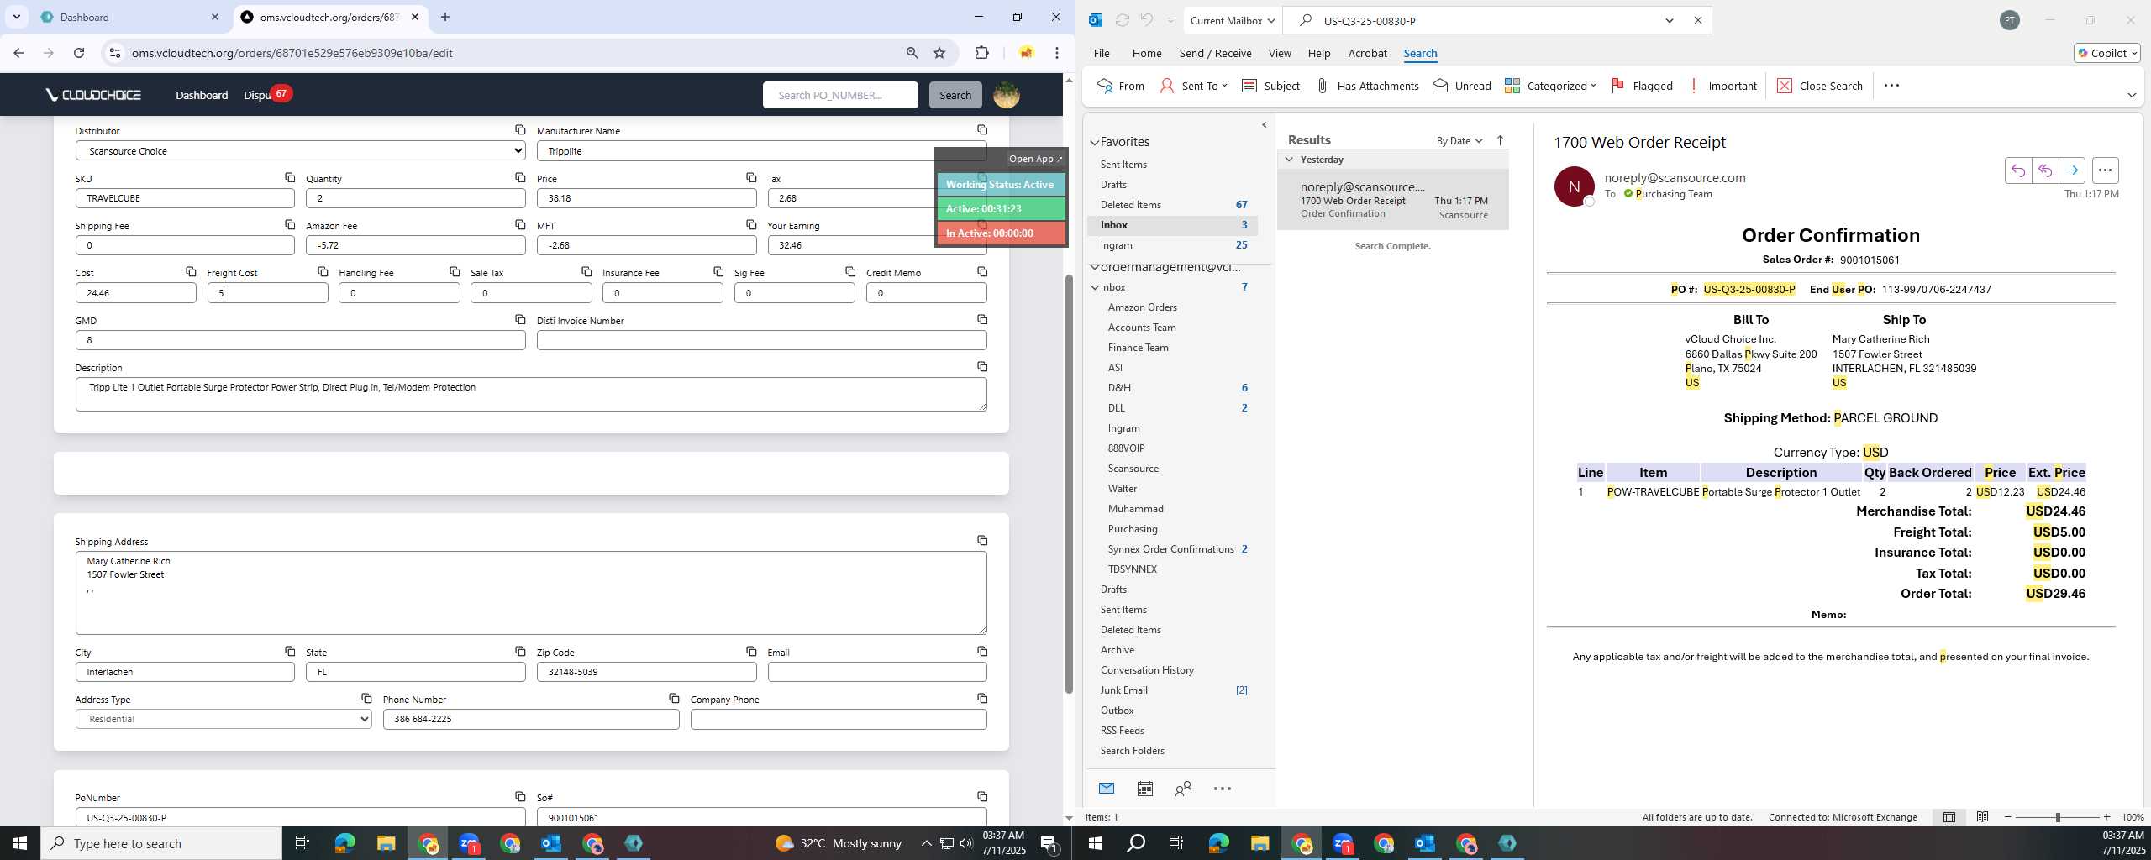Image resolution: width=2151 pixels, height=860 pixels.
Task: Open the Acrobat ribbon tab
Action: [x=1367, y=53]
